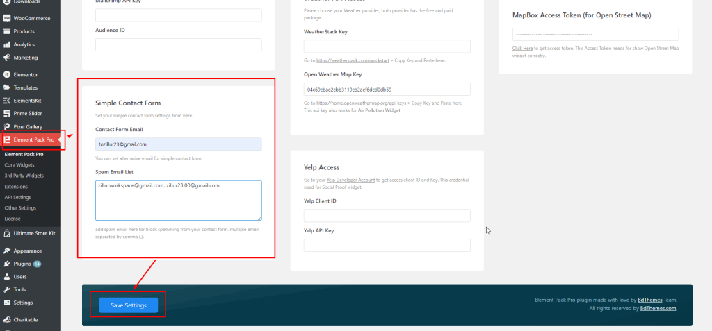Click the Save Settings button

point(129,305)
